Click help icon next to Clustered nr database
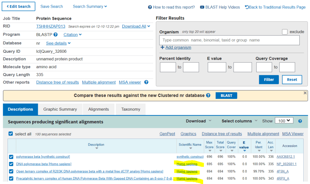 tap(208, 95)
